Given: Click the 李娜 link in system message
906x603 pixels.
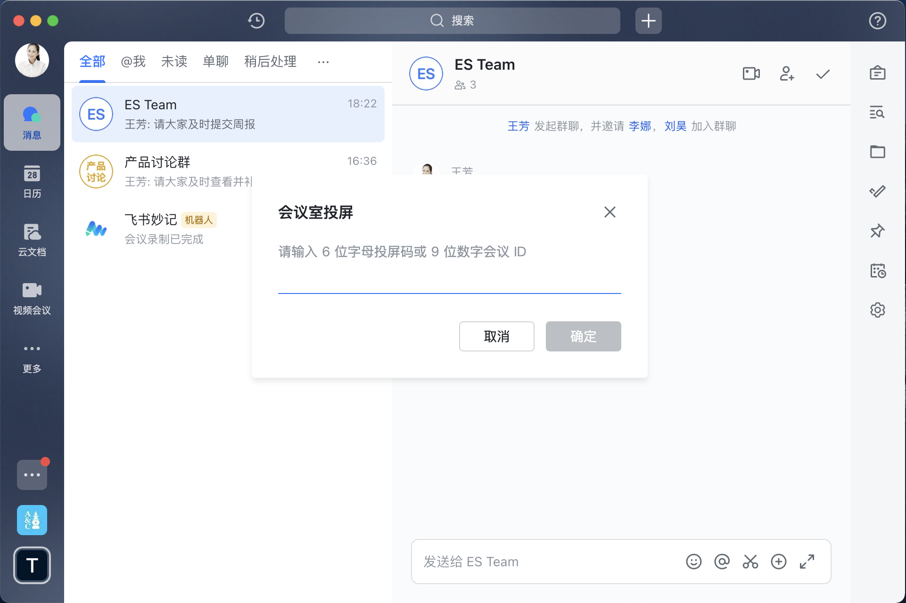Looking at the screenshot, I should click(x=640, y=126).
